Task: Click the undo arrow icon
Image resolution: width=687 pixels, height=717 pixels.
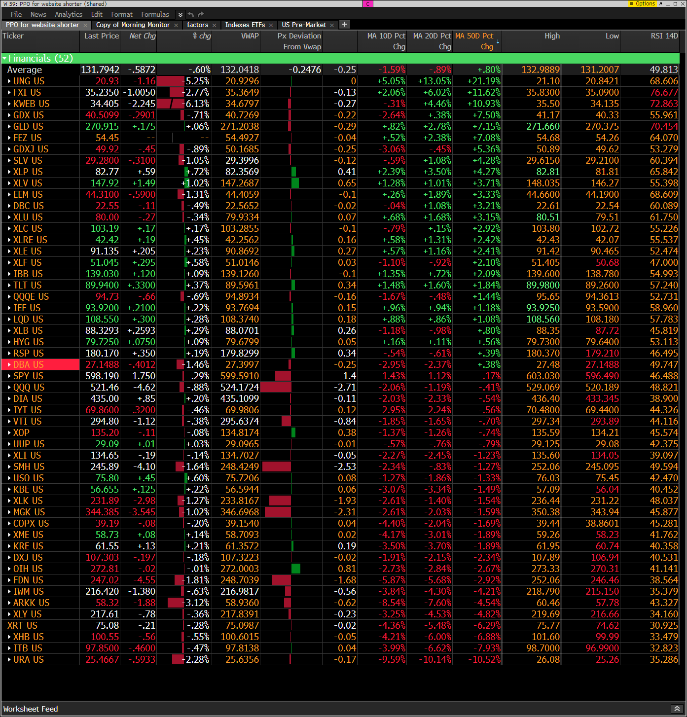Action: coord(191,14)
